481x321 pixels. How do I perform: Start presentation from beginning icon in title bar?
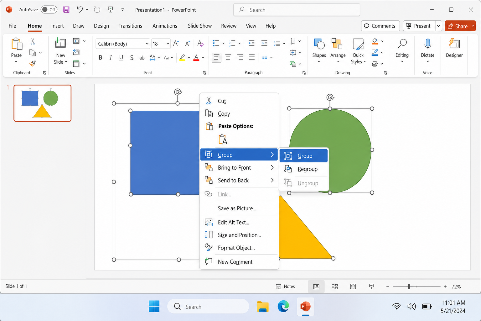[x=111, y=10]
